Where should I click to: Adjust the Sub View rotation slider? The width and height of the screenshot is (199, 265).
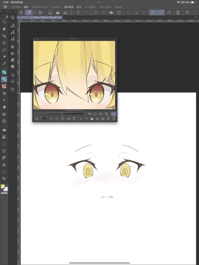[x=41, y=118]
